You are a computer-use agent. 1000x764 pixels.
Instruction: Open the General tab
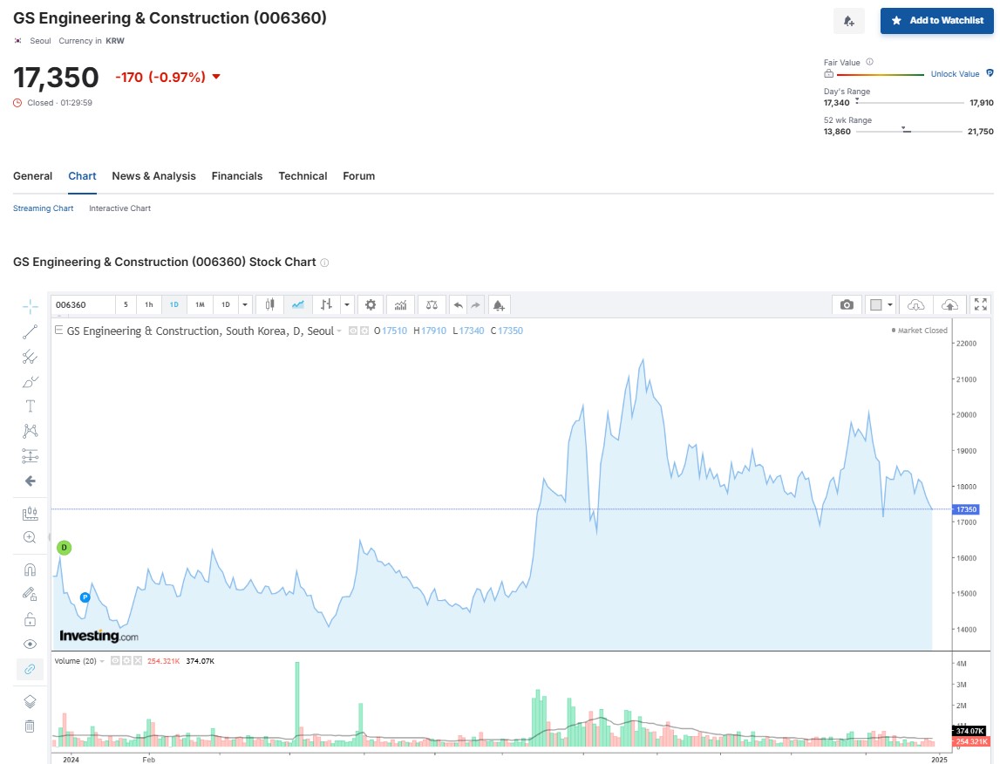pos(32,176)
